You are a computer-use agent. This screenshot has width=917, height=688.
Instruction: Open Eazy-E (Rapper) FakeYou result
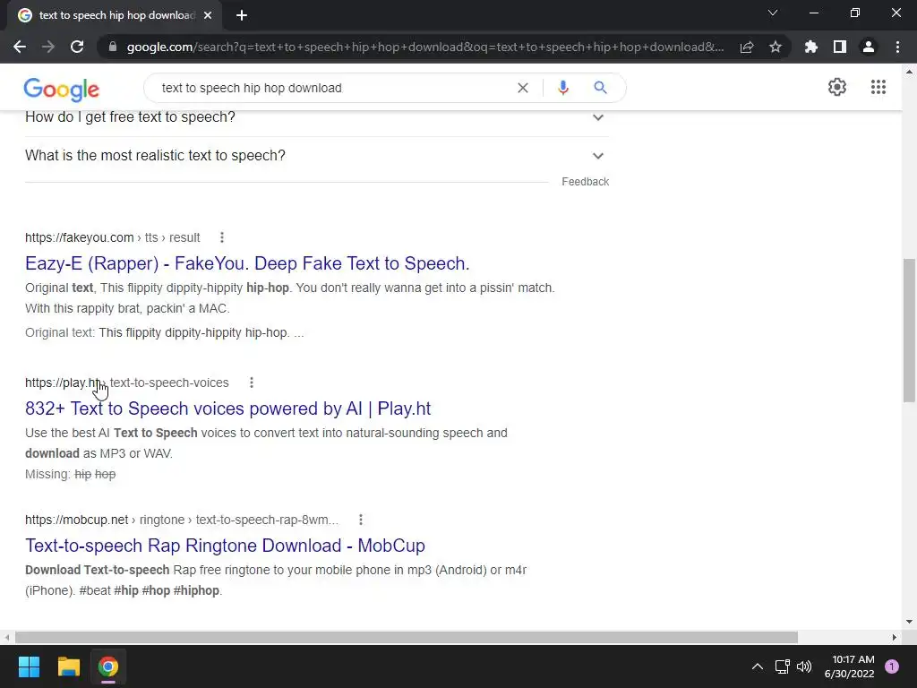point(247,263)
